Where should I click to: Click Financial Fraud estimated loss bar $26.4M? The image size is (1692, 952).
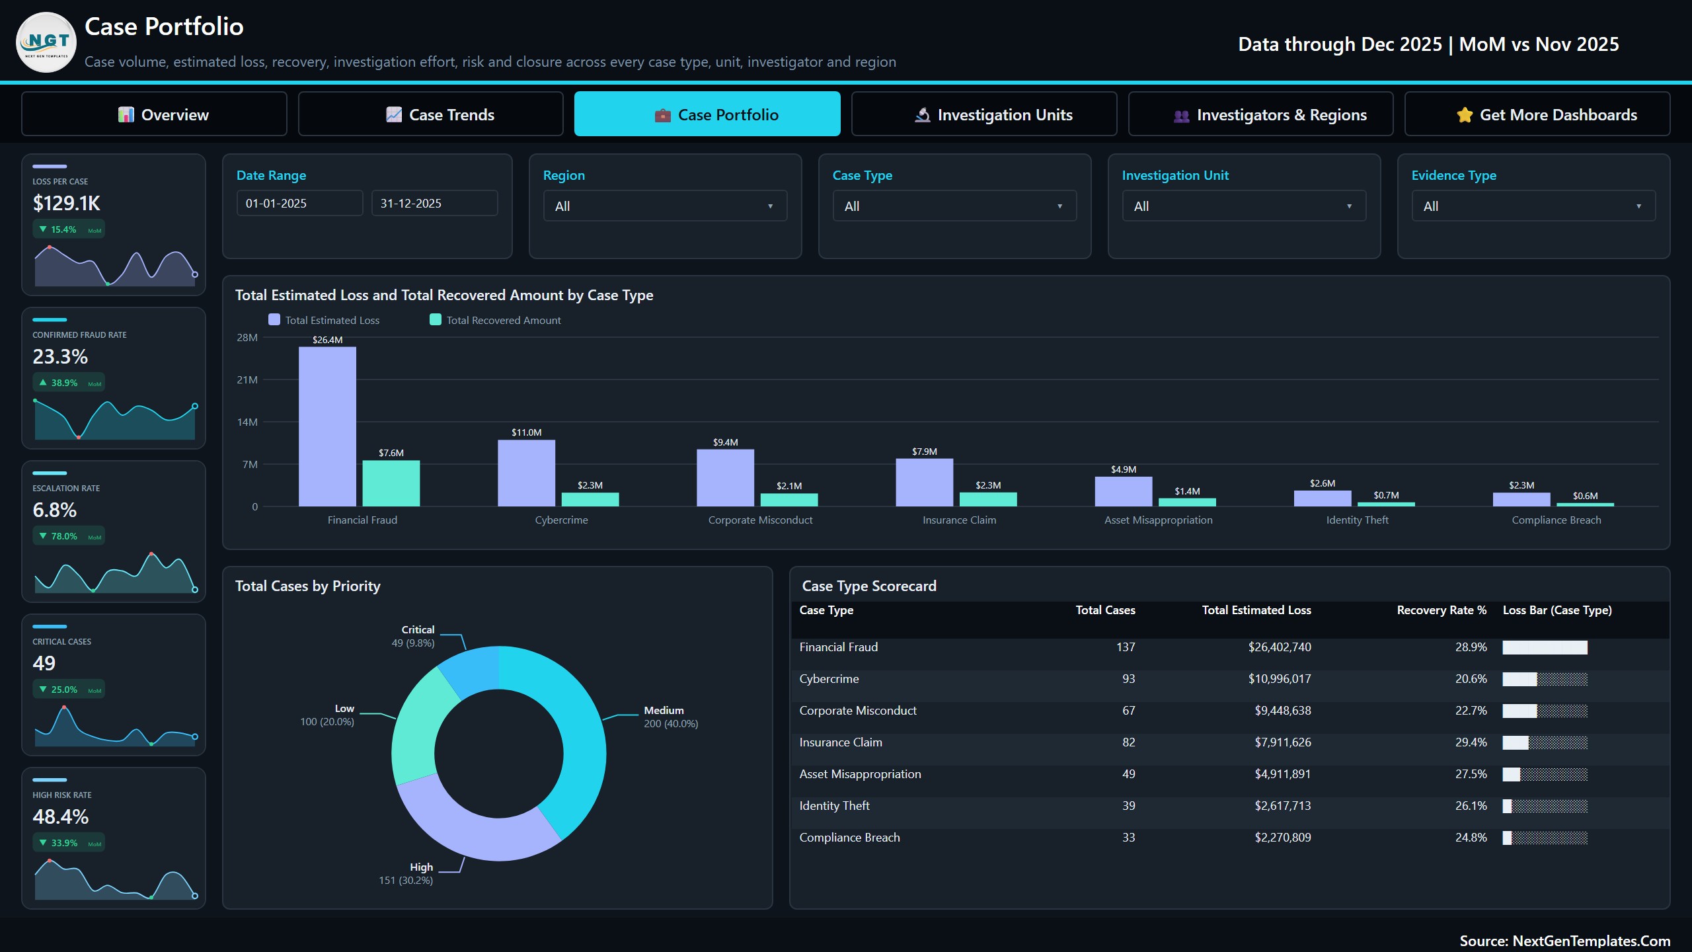[x=327, y=427]
